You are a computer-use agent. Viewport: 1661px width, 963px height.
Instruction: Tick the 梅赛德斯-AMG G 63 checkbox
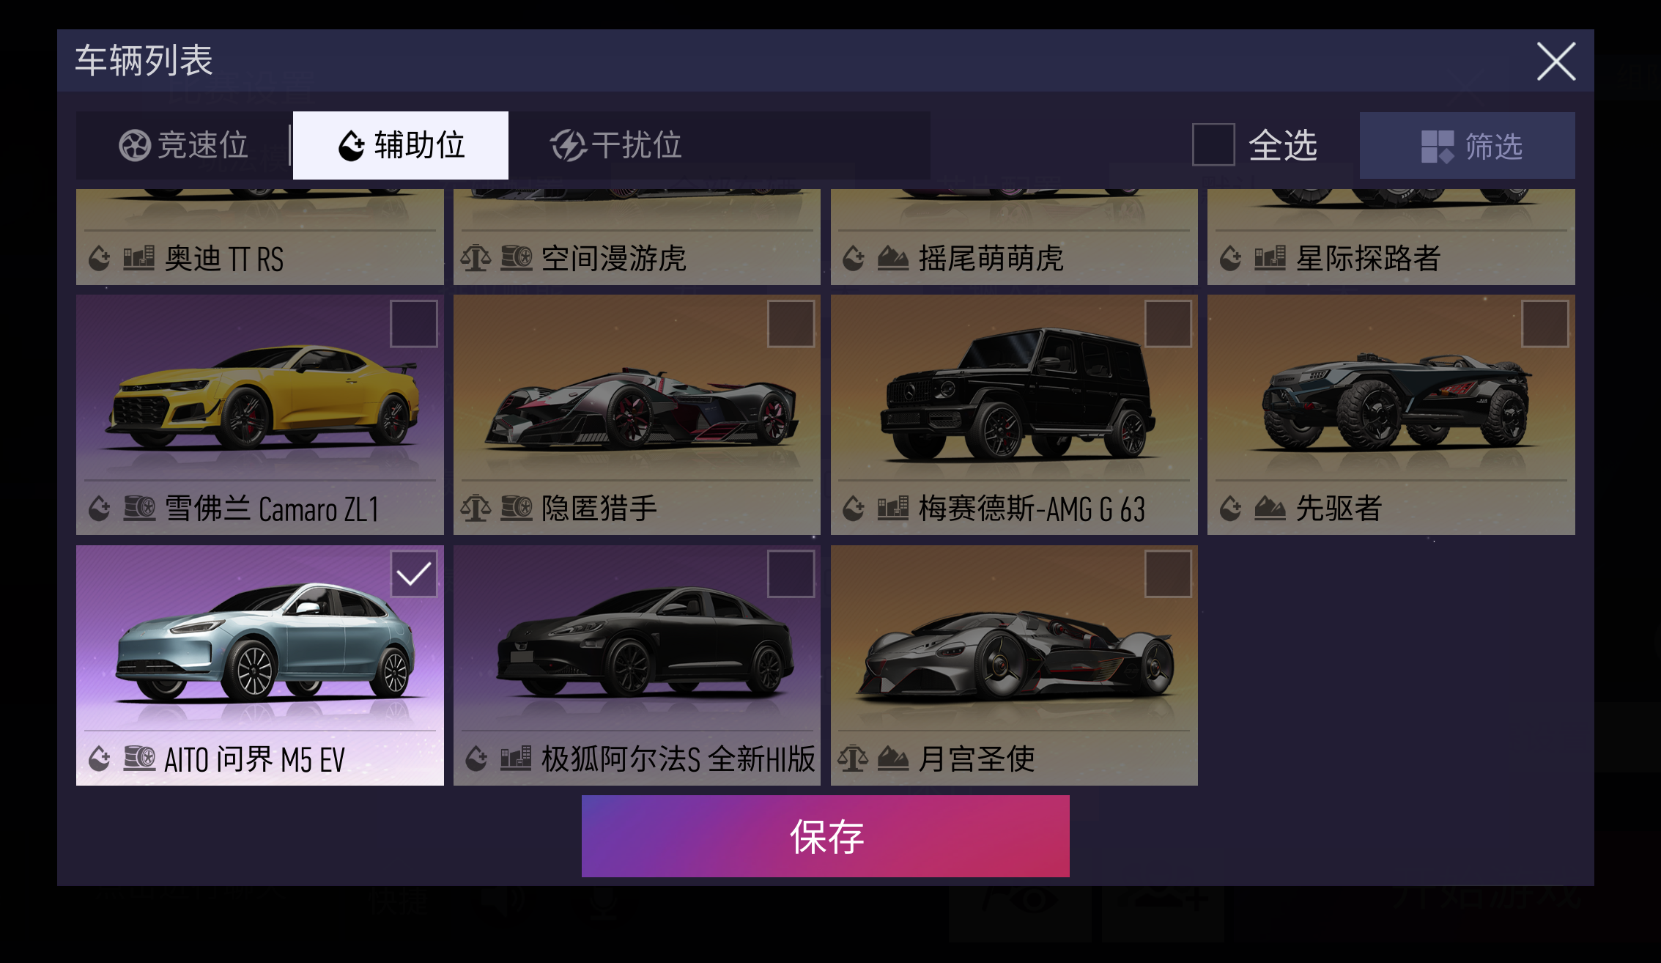pos(1168,323)
